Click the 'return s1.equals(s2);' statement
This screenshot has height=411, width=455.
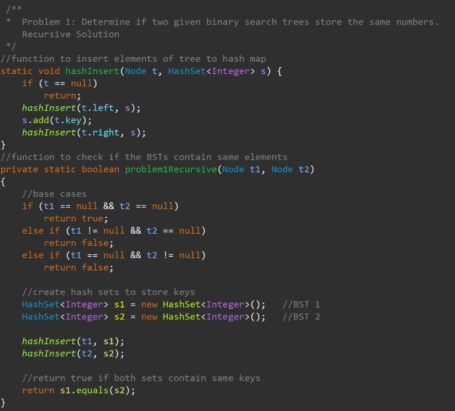click(79, 391)
